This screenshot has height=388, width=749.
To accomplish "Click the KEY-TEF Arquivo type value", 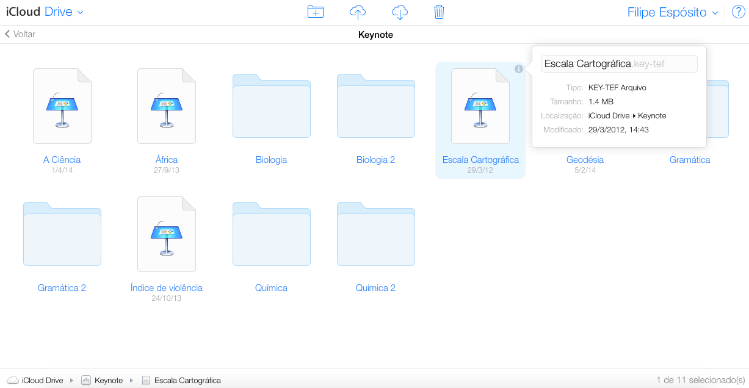I will [x=617, y=88].
